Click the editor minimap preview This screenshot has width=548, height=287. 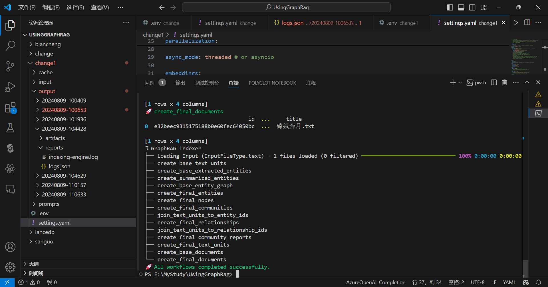[x=526, y=56]
